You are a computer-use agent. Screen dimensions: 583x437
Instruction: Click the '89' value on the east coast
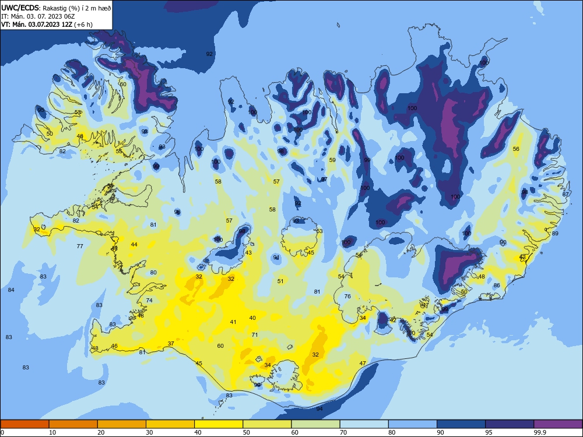point(555,234)
